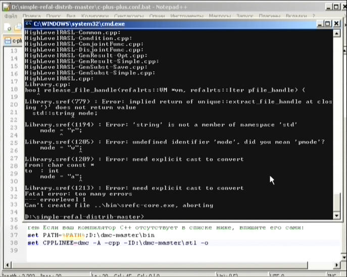Click line number 13 in Notepad++ margin
Image resolution: width=347 pixels, height=277 pixels.
point(14,51)
